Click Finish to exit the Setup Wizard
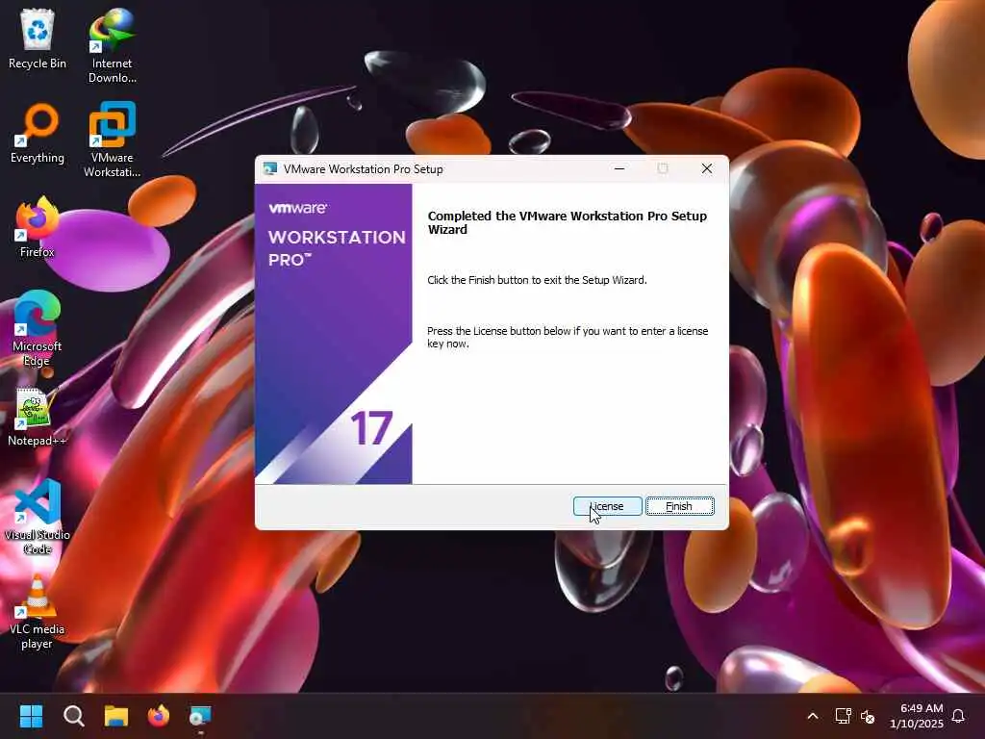This screenshot has width=985, height=739. (680, 506)
